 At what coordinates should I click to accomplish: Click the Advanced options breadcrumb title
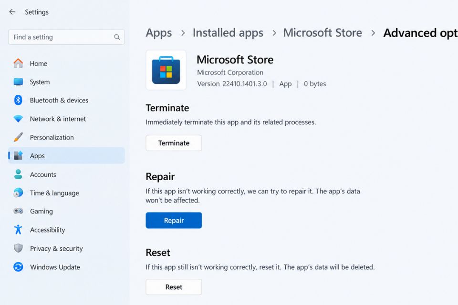(x=421, y=33)
